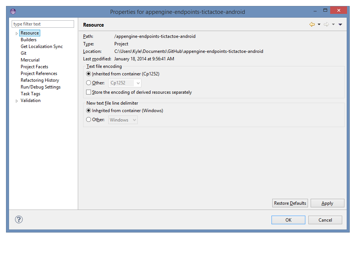Click the Apply button
This screenshot has height=270, width=361.
pyautogui.click(x=328, y=203)
